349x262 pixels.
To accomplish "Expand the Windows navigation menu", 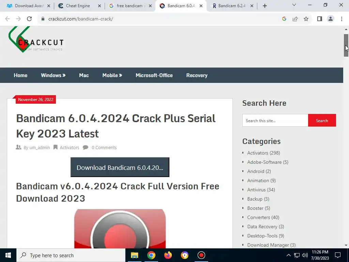I will pyautogui.click(x=53, y=75).
